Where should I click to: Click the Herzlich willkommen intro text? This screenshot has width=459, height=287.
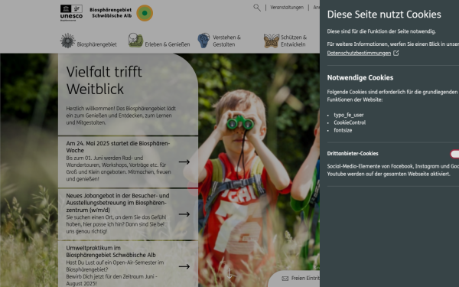tap(121, 116)
